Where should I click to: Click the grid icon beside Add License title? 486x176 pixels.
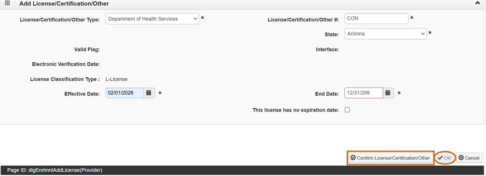point(7,3)
